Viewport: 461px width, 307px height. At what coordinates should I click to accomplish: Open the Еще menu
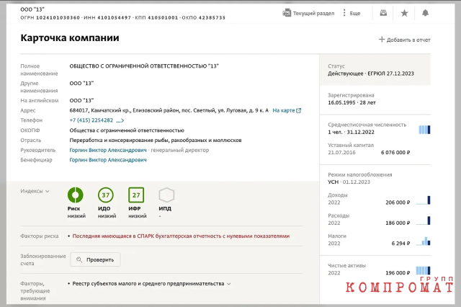pos(355,13)
